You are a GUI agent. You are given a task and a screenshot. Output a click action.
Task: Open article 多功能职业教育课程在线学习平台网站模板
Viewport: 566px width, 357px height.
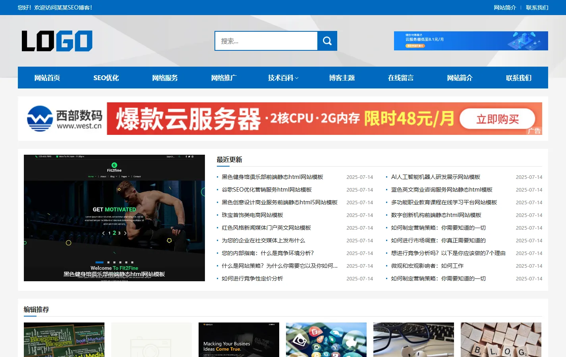tap(444, 202)
